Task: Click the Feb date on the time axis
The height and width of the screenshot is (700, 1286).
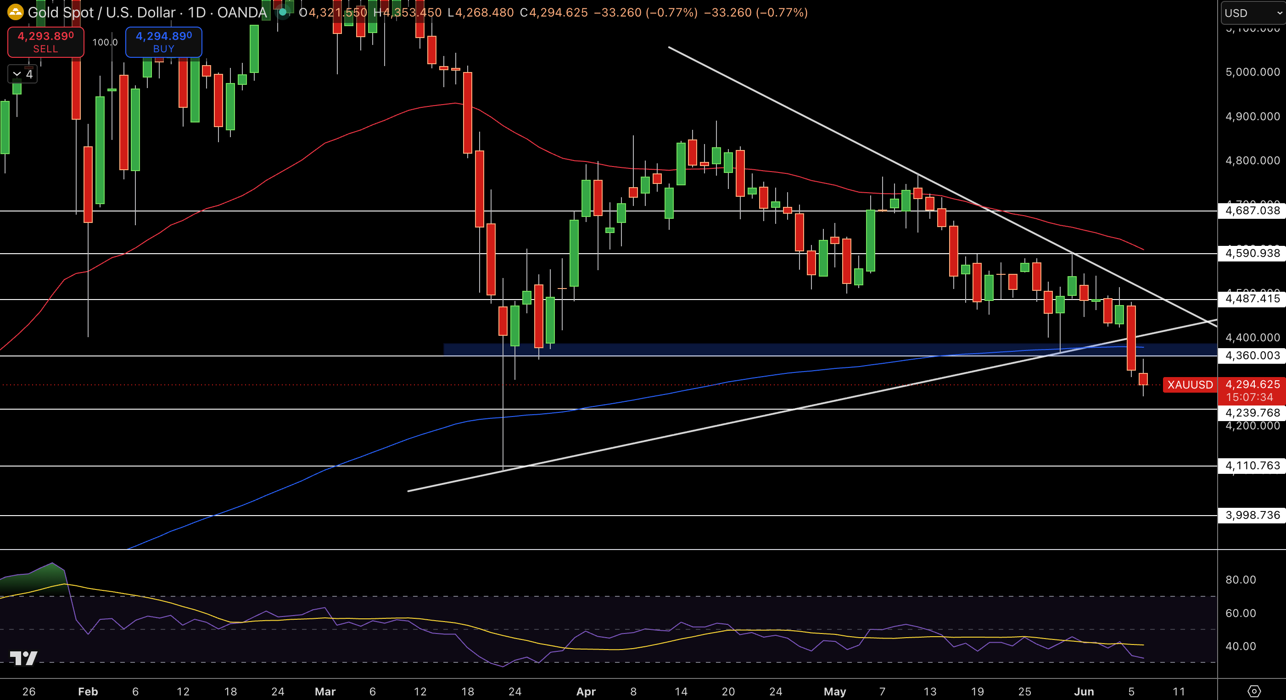Action: pos(88,692)
